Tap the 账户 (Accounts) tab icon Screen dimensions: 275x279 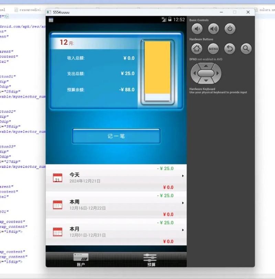81,257
